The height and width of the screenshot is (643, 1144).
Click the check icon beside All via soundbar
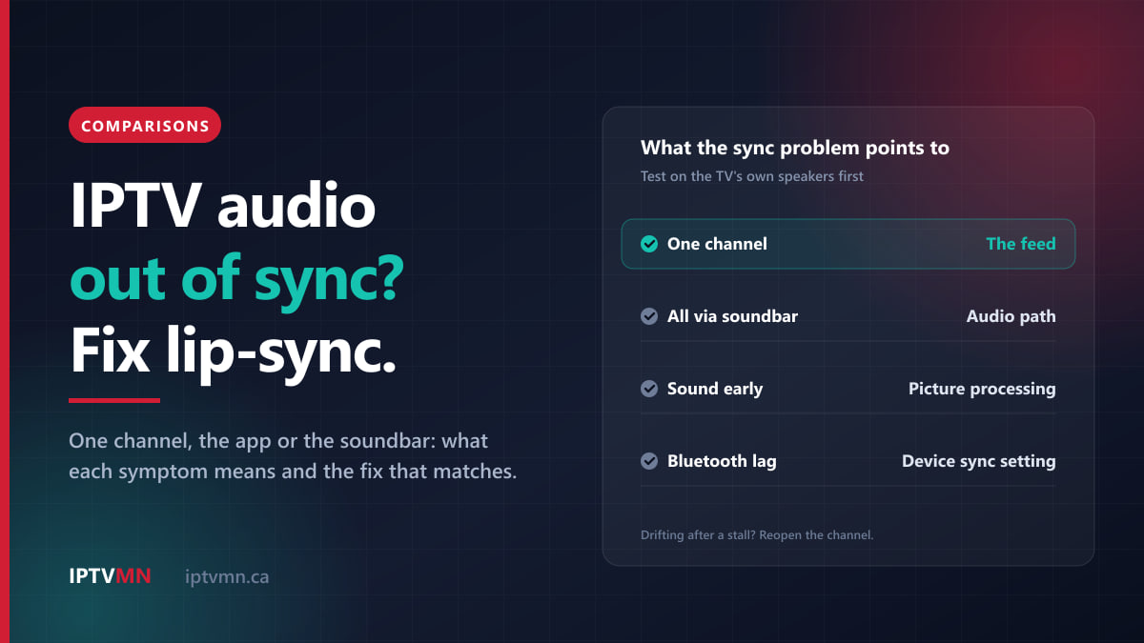(x=649, y=316)
